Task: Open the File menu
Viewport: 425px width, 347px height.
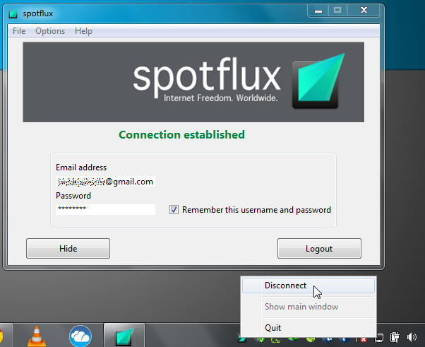Action: click(19, 31)
